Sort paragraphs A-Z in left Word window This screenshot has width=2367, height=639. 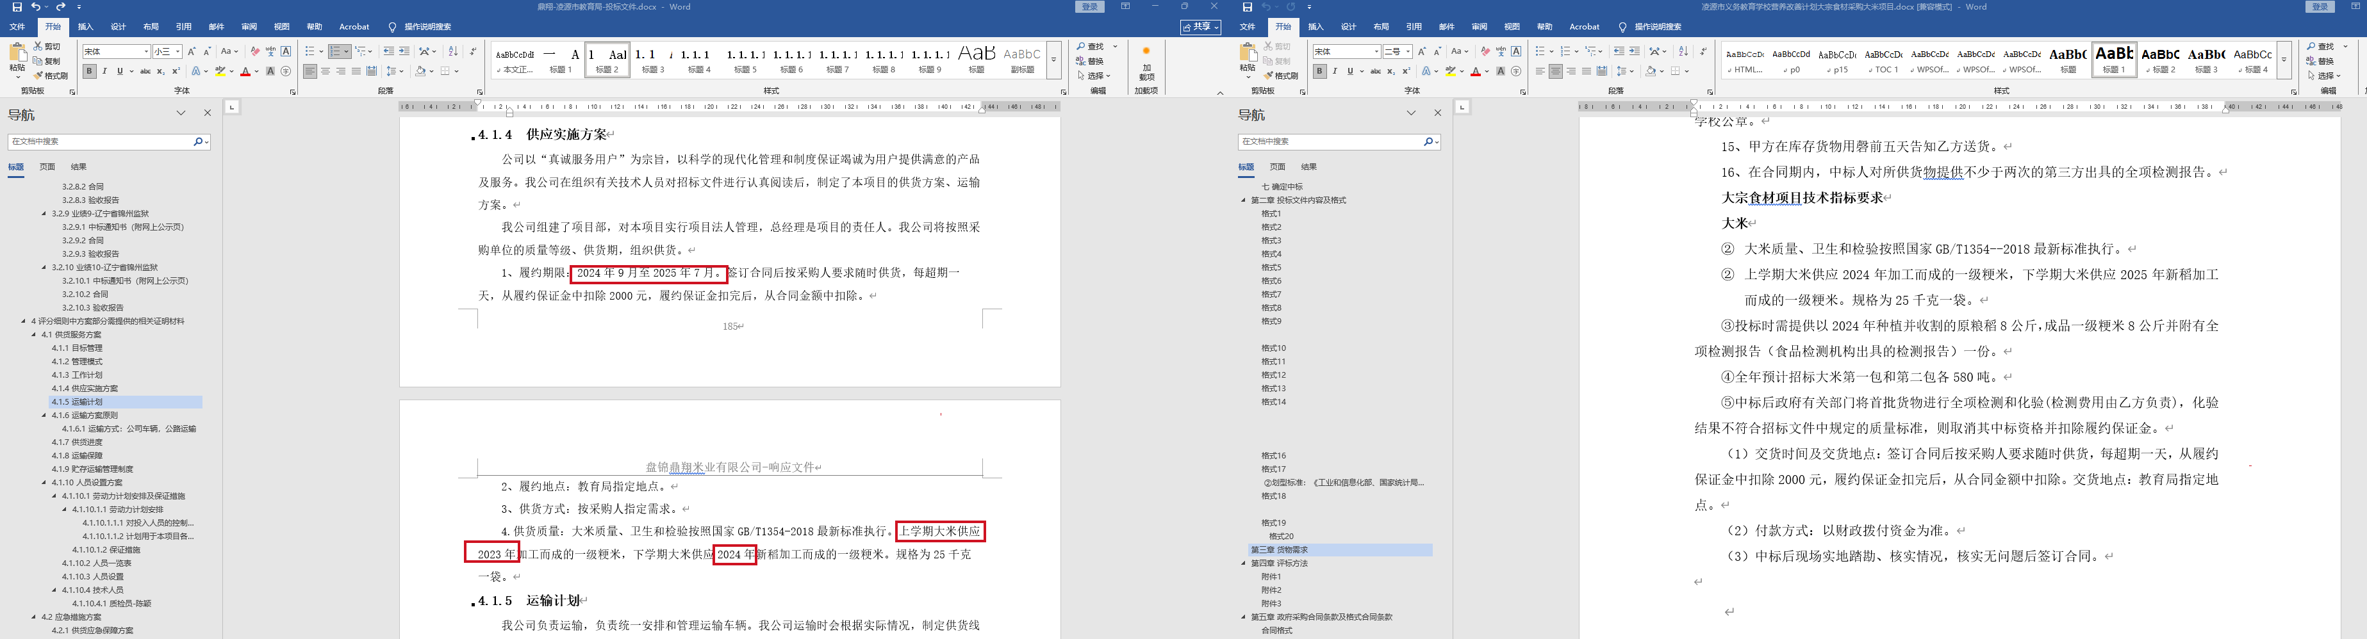coord(453,51)
